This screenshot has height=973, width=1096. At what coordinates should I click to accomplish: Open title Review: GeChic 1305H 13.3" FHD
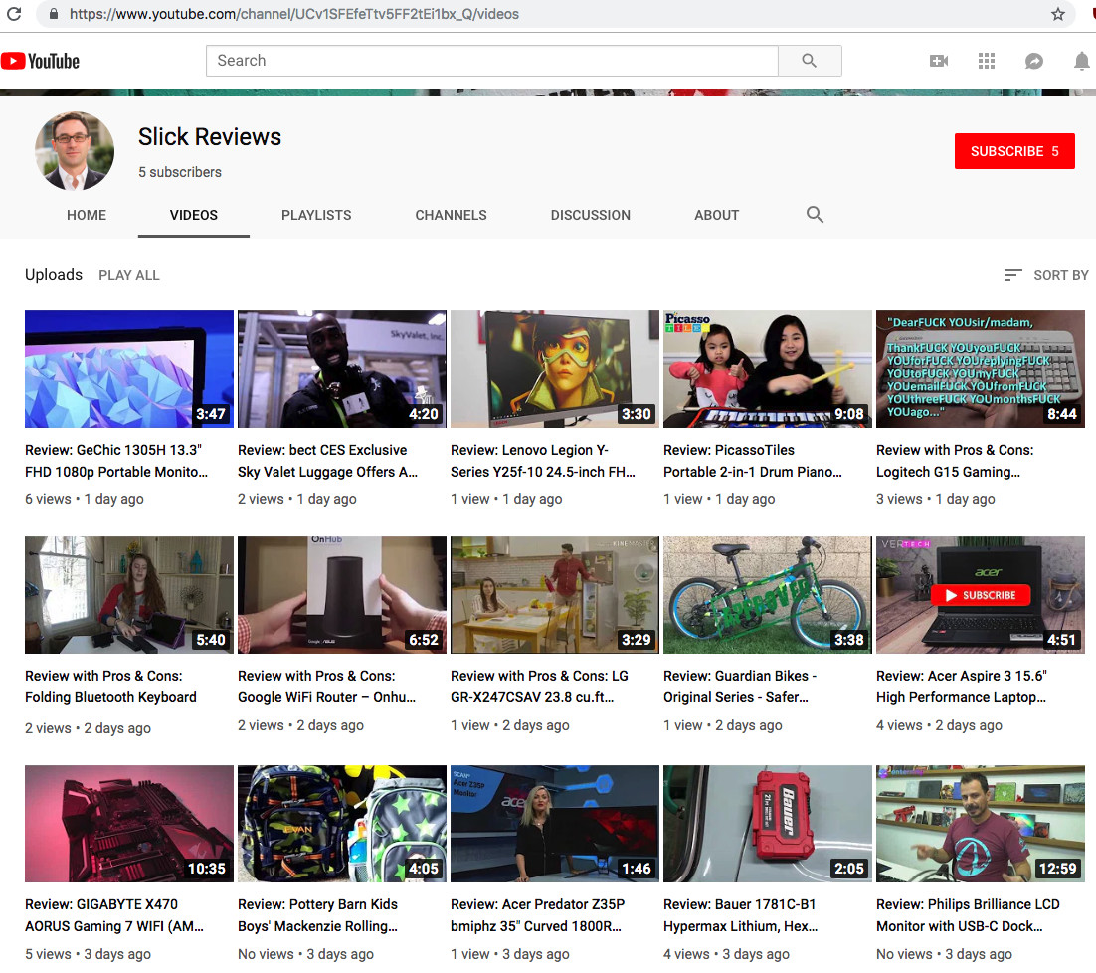pyautogui.click(x=116, y=461)
